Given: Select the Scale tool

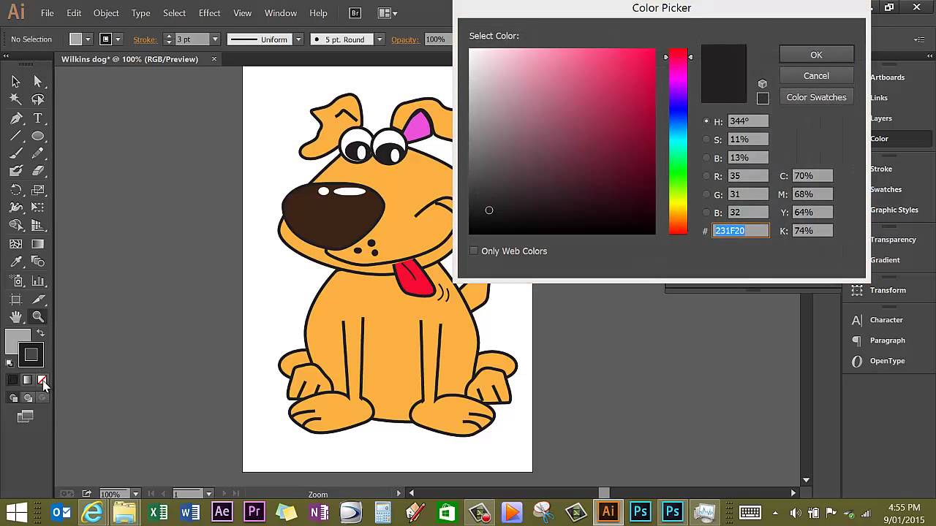Looking at the screenshot, I should click(38, 190).
